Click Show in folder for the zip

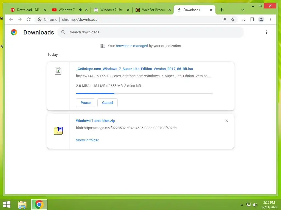point(87,140)
